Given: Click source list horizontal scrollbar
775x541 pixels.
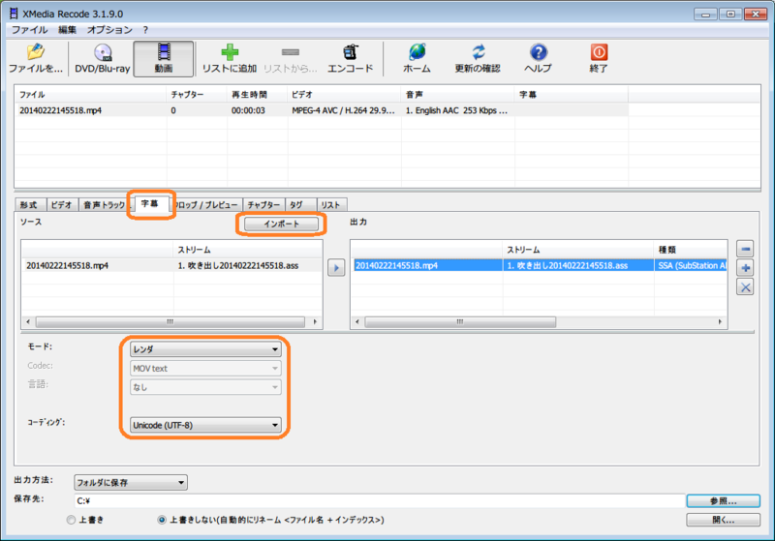Looking at the screenshot, I should (170, 322).
